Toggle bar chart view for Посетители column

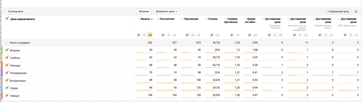point(174,35)
